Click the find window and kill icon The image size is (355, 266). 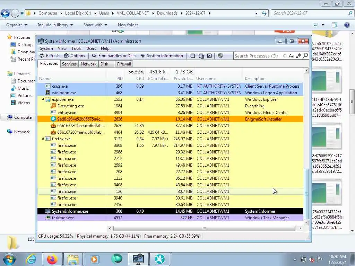tap(209, 56)
